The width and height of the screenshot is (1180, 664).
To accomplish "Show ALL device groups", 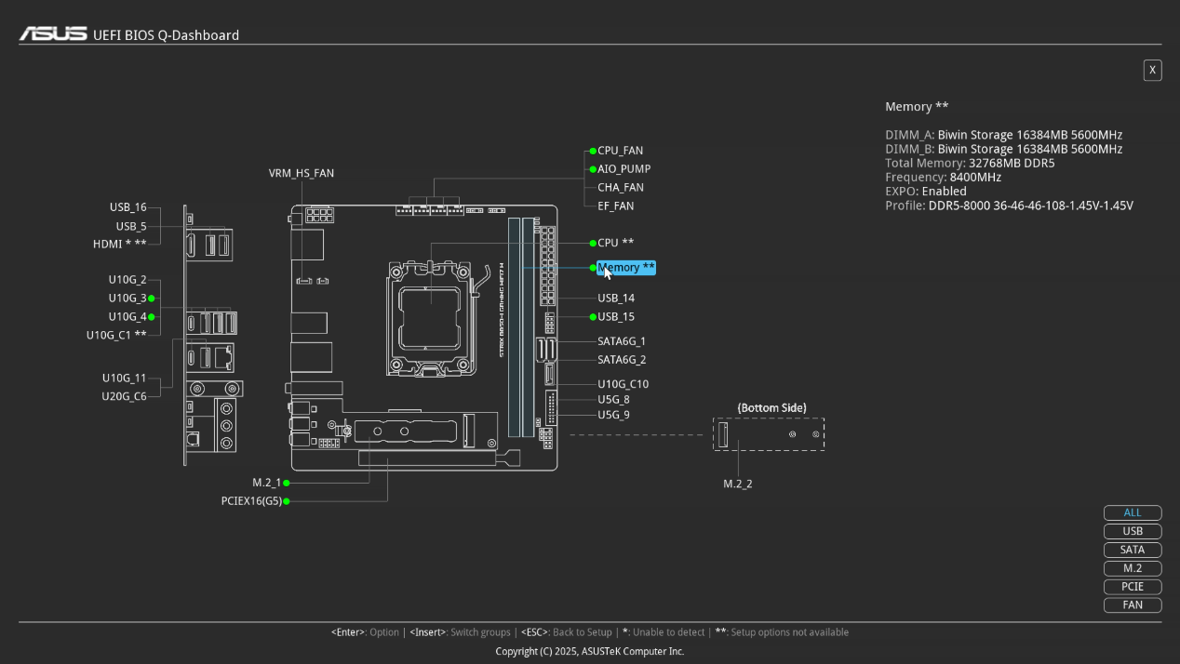I will tap(1133, 512).
